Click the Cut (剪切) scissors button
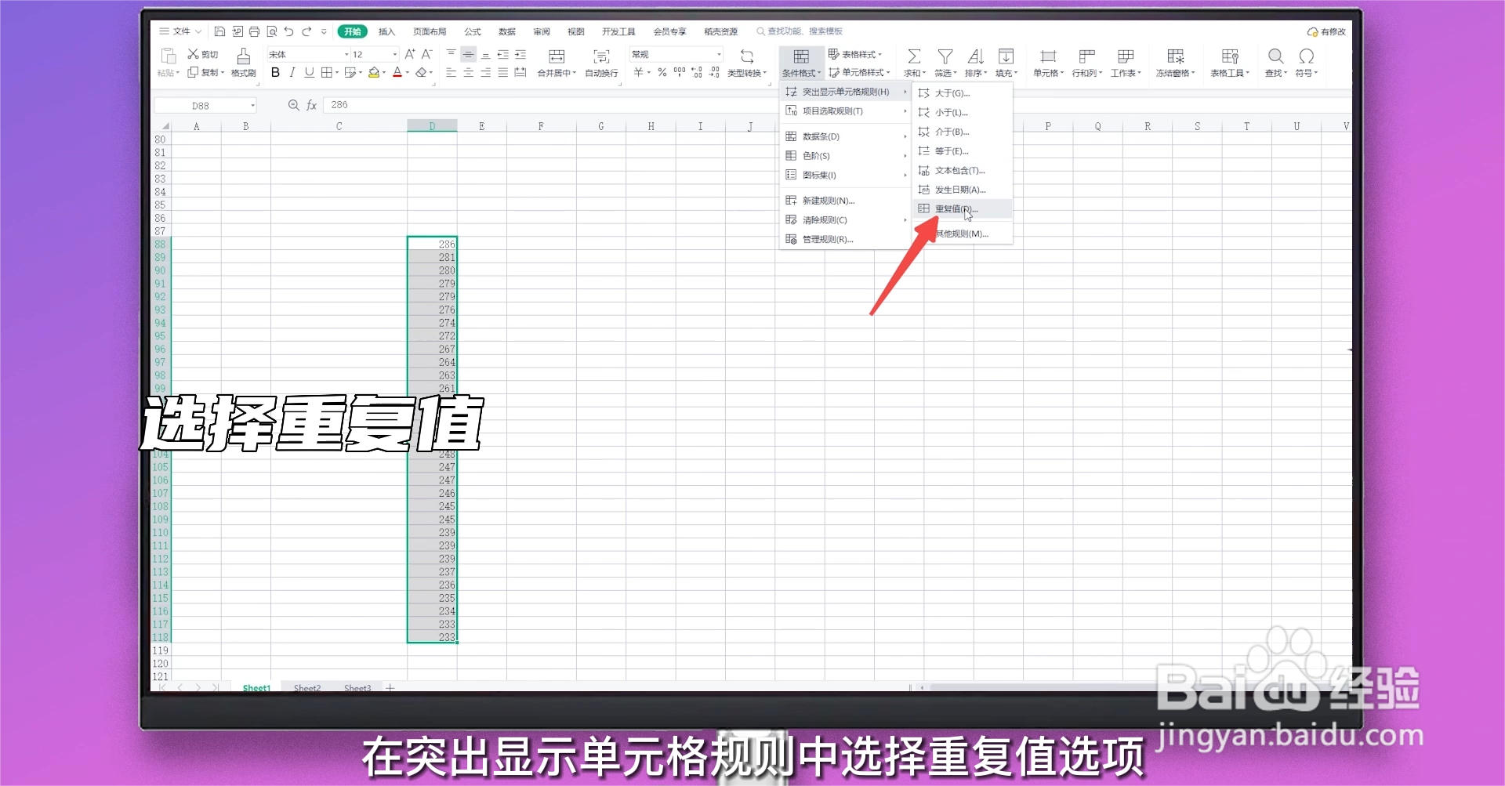1505x786 pixels. [x=202, y=54]
